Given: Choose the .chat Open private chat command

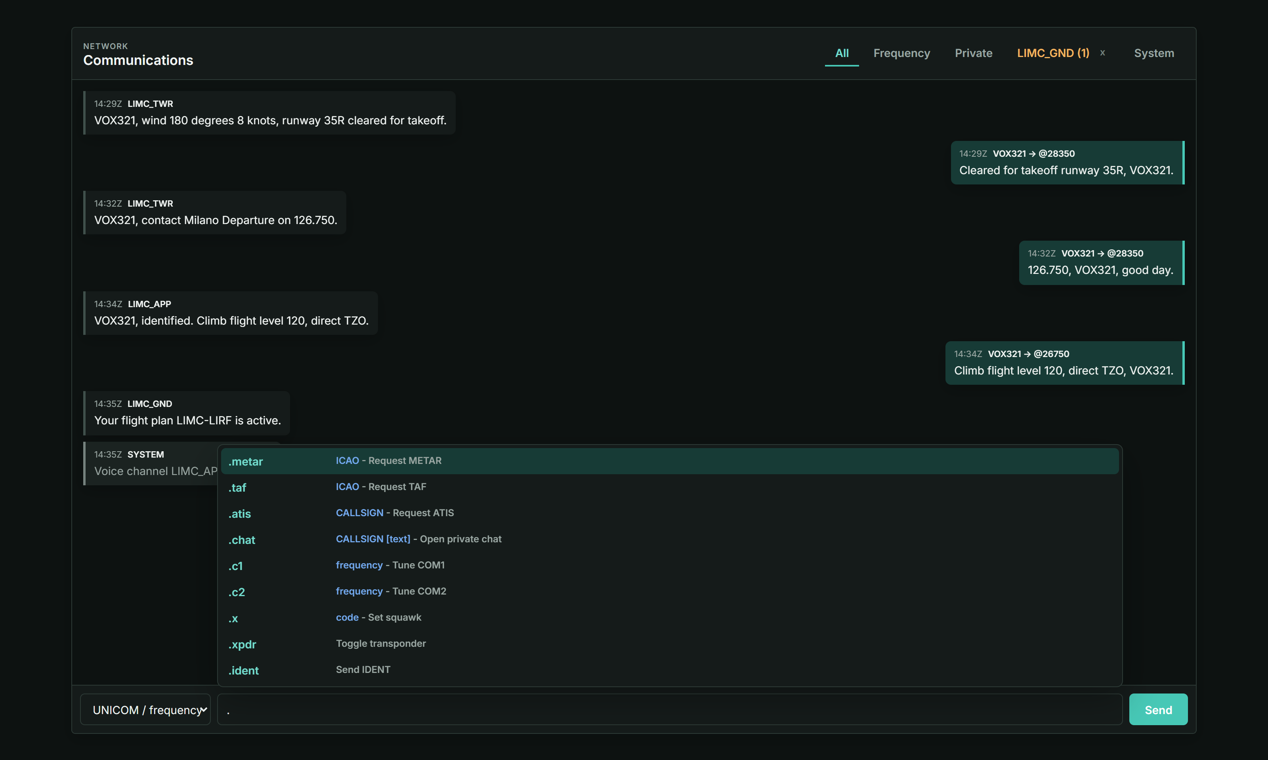Looking at the screenshot, I should [669, 539].
